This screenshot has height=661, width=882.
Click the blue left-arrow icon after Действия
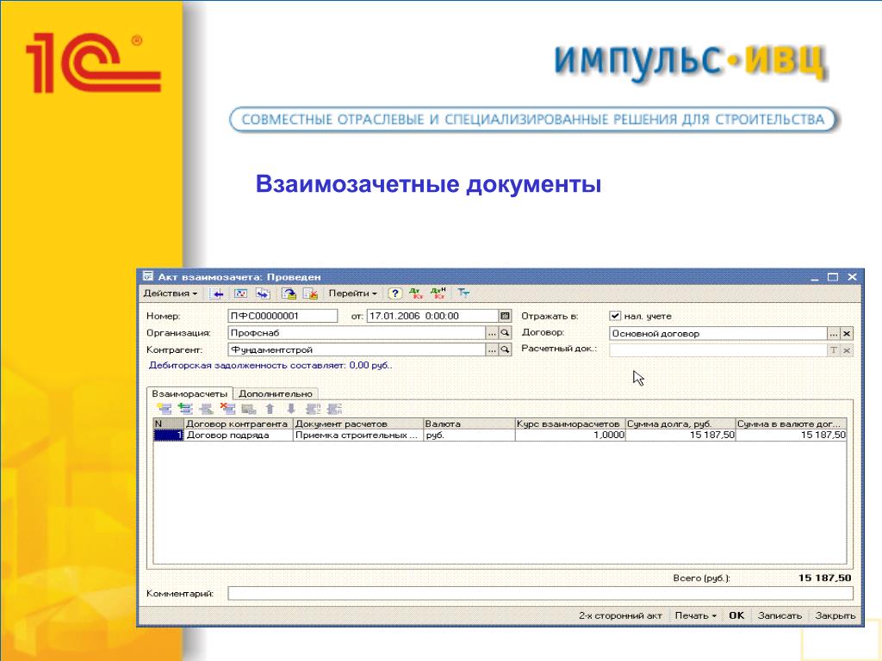pyautogui.click(x=216, y=293)
